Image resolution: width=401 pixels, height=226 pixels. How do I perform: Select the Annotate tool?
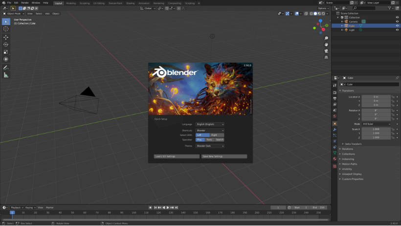(6, 68)
